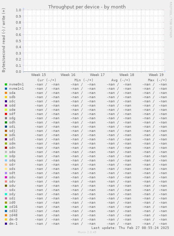Image resolution: width=174 pixels, height=236 pixels.
Task: Select the sdx device label
Action: click(x=12, y=190)
